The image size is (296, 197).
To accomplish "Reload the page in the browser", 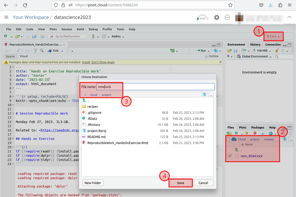I will [25, 5].
